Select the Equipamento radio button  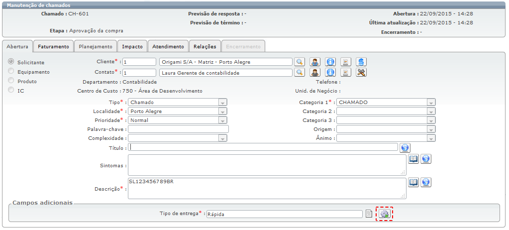11,71
